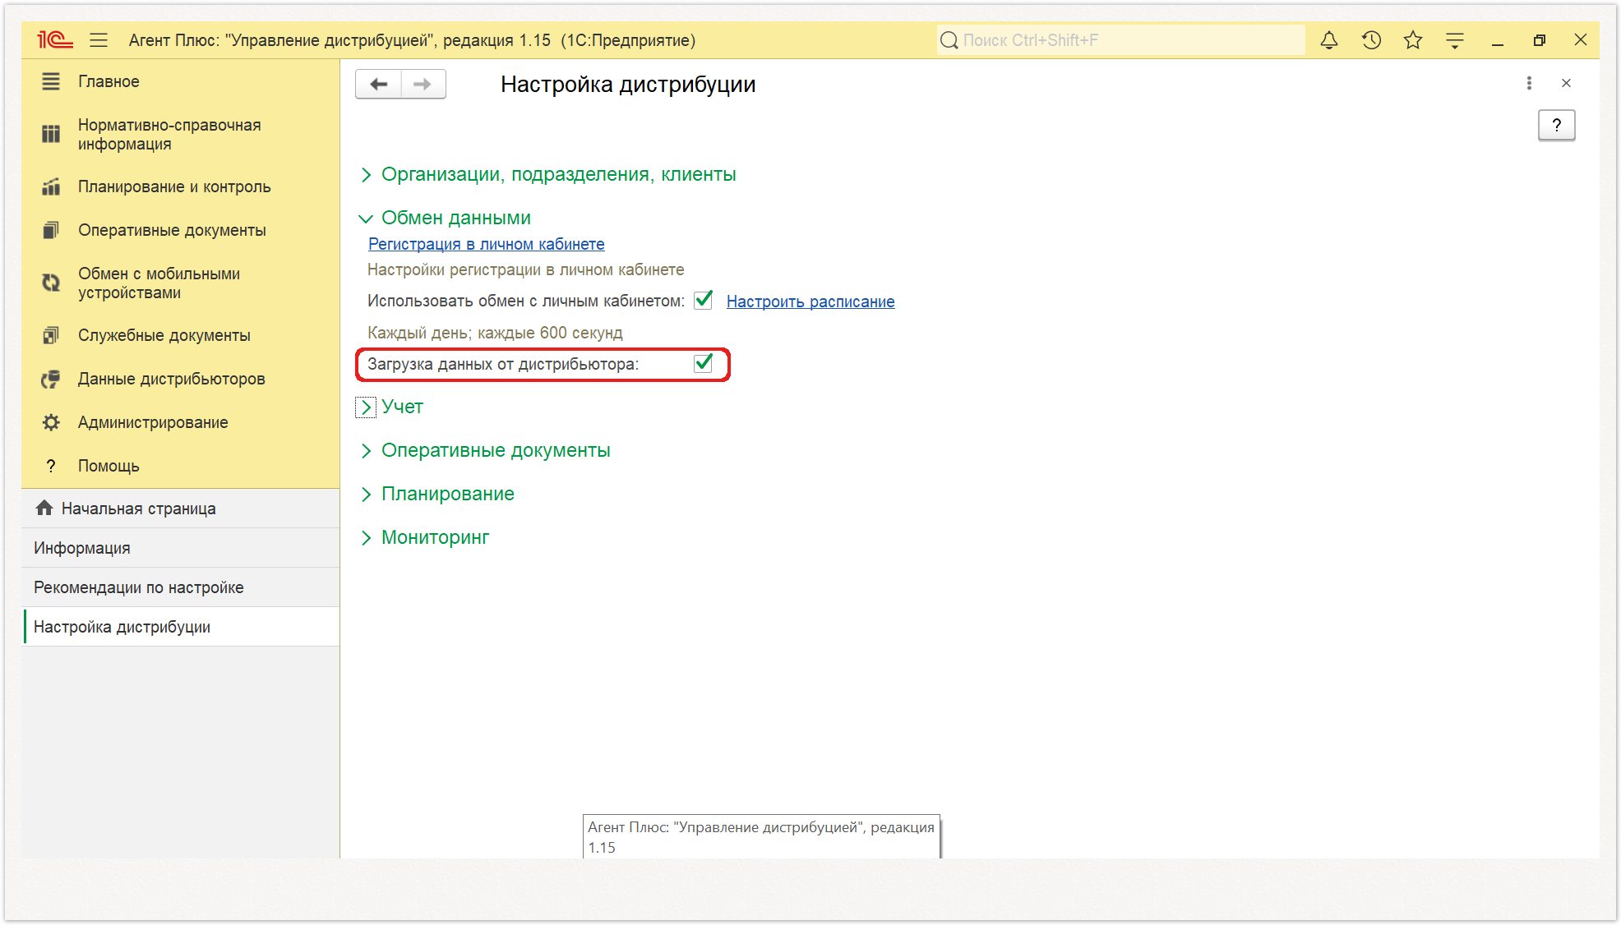Click the Главное section icon
1621x925 pixels.
51,81
